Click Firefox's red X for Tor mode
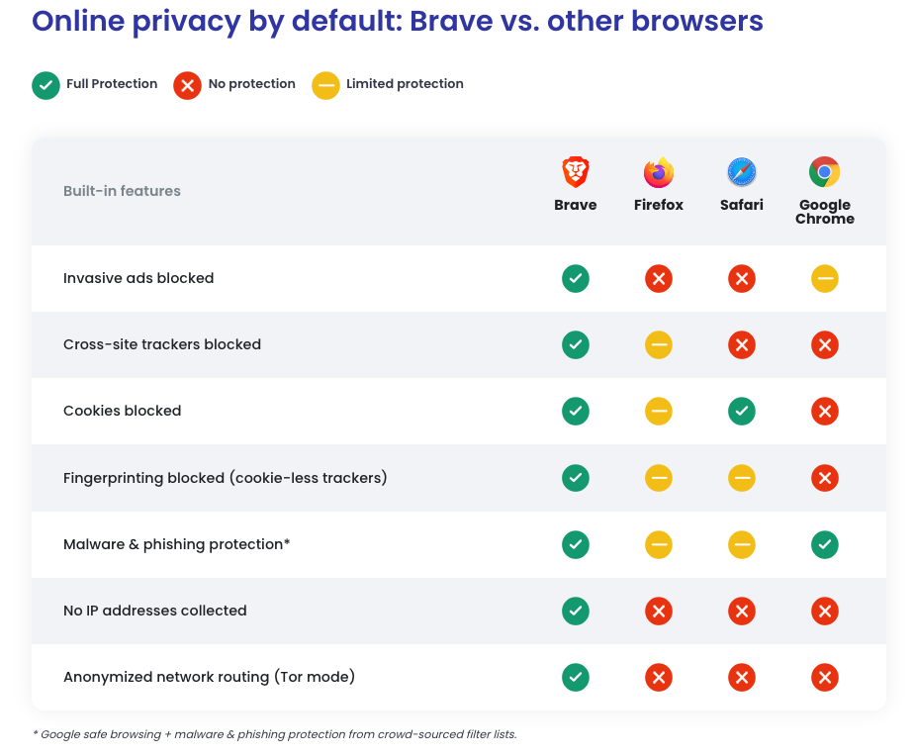 click(x=659, y=678)
